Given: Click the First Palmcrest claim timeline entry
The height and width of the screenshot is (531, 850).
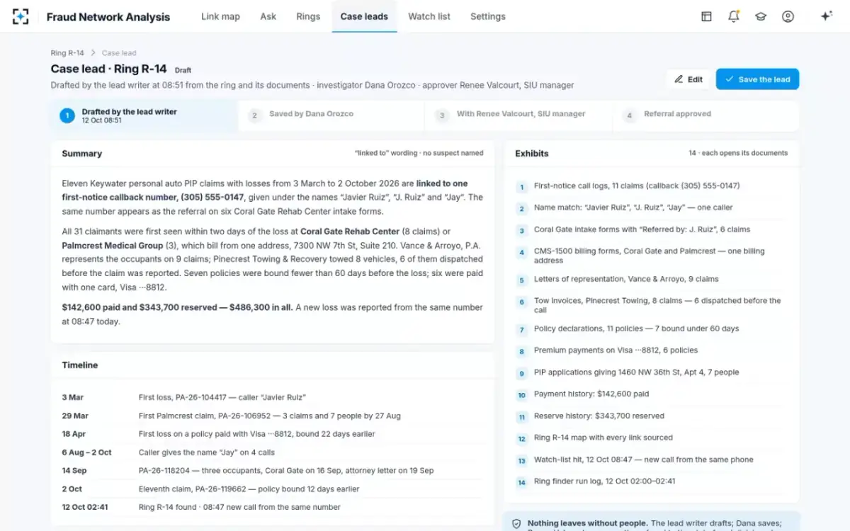Looking at the screenshot, I should point(273,416).
